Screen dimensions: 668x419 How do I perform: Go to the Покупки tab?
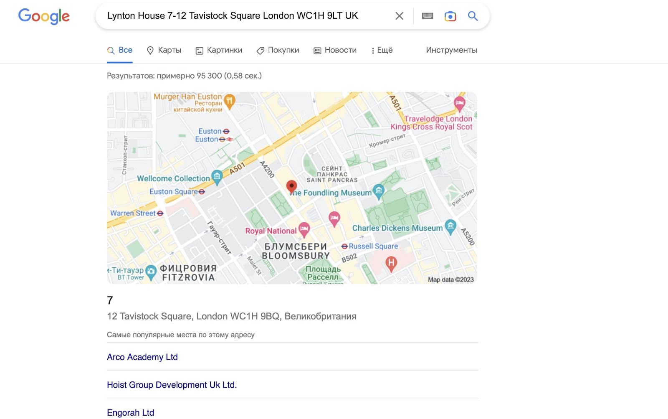click(x=278, y=50)
